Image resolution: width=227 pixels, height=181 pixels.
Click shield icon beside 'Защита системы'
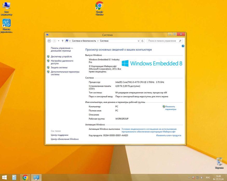(x=48, y=67)
